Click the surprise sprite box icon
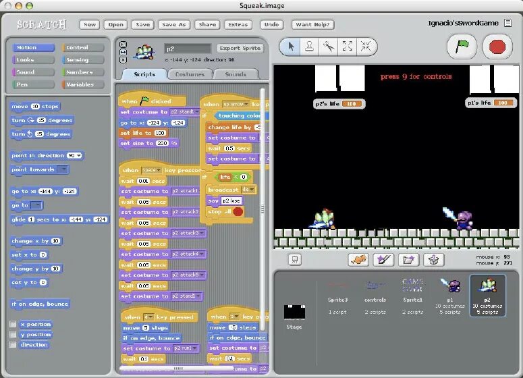 pos(434,260)
